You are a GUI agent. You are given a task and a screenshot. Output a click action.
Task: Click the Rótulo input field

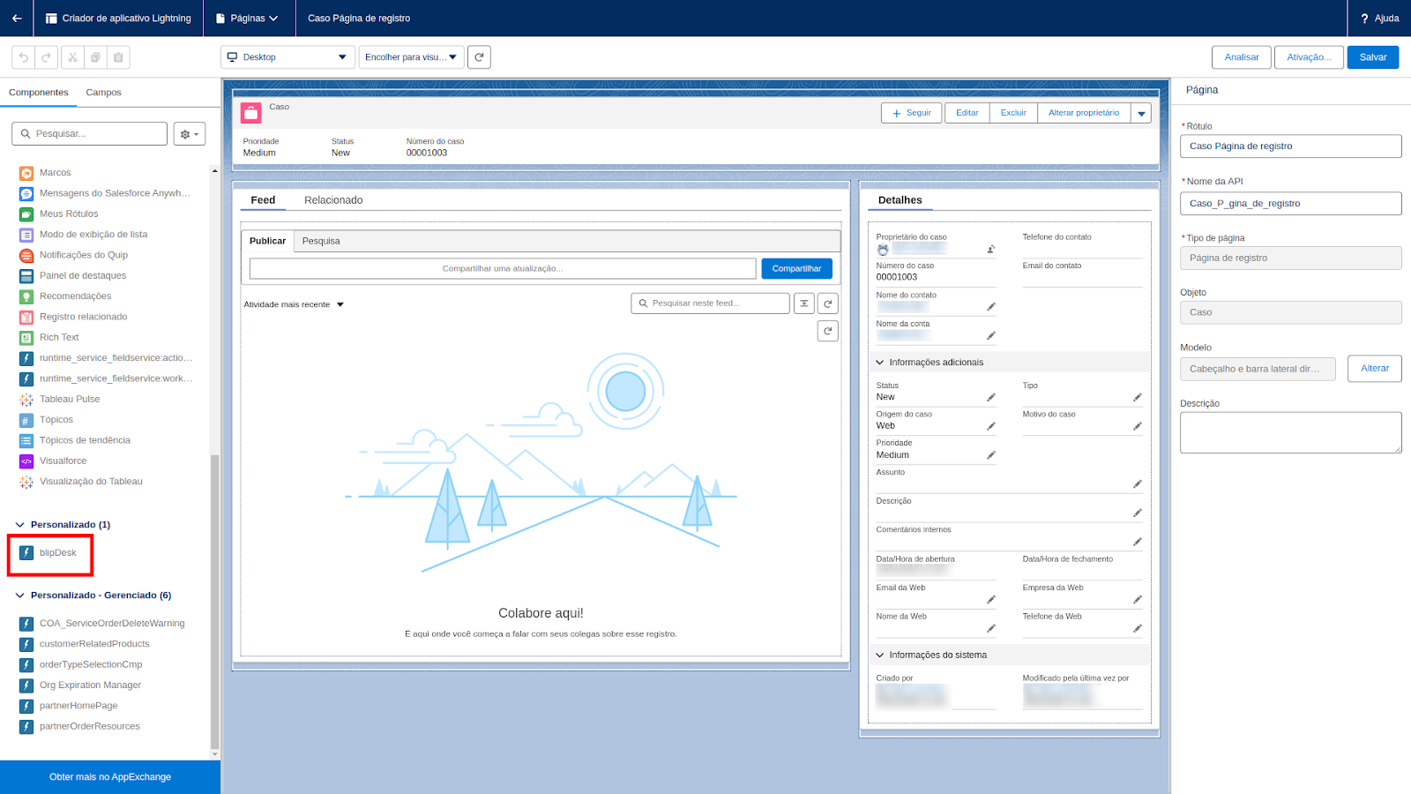click(1290, 146)
